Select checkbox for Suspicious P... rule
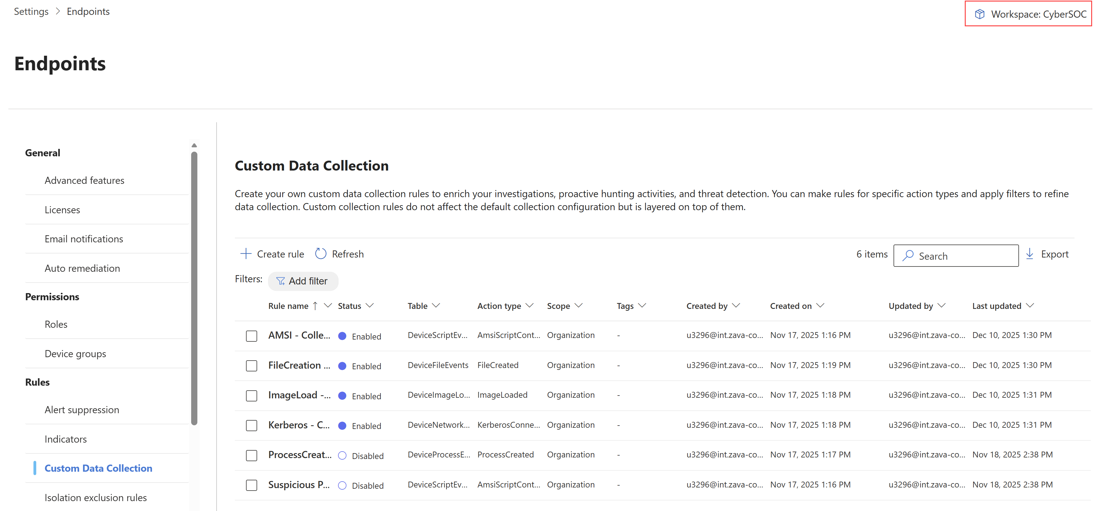The width and height of the screenshot is (1098, 511). point(252,485)
